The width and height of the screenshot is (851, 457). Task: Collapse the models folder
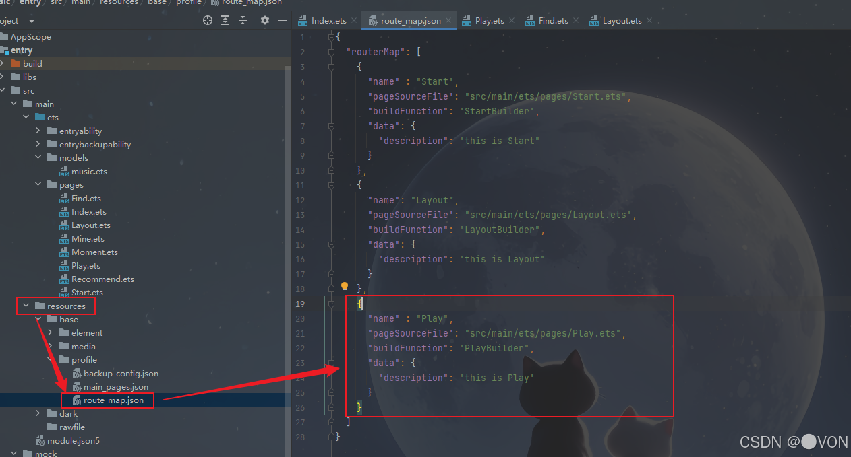(x=38, y=157)
